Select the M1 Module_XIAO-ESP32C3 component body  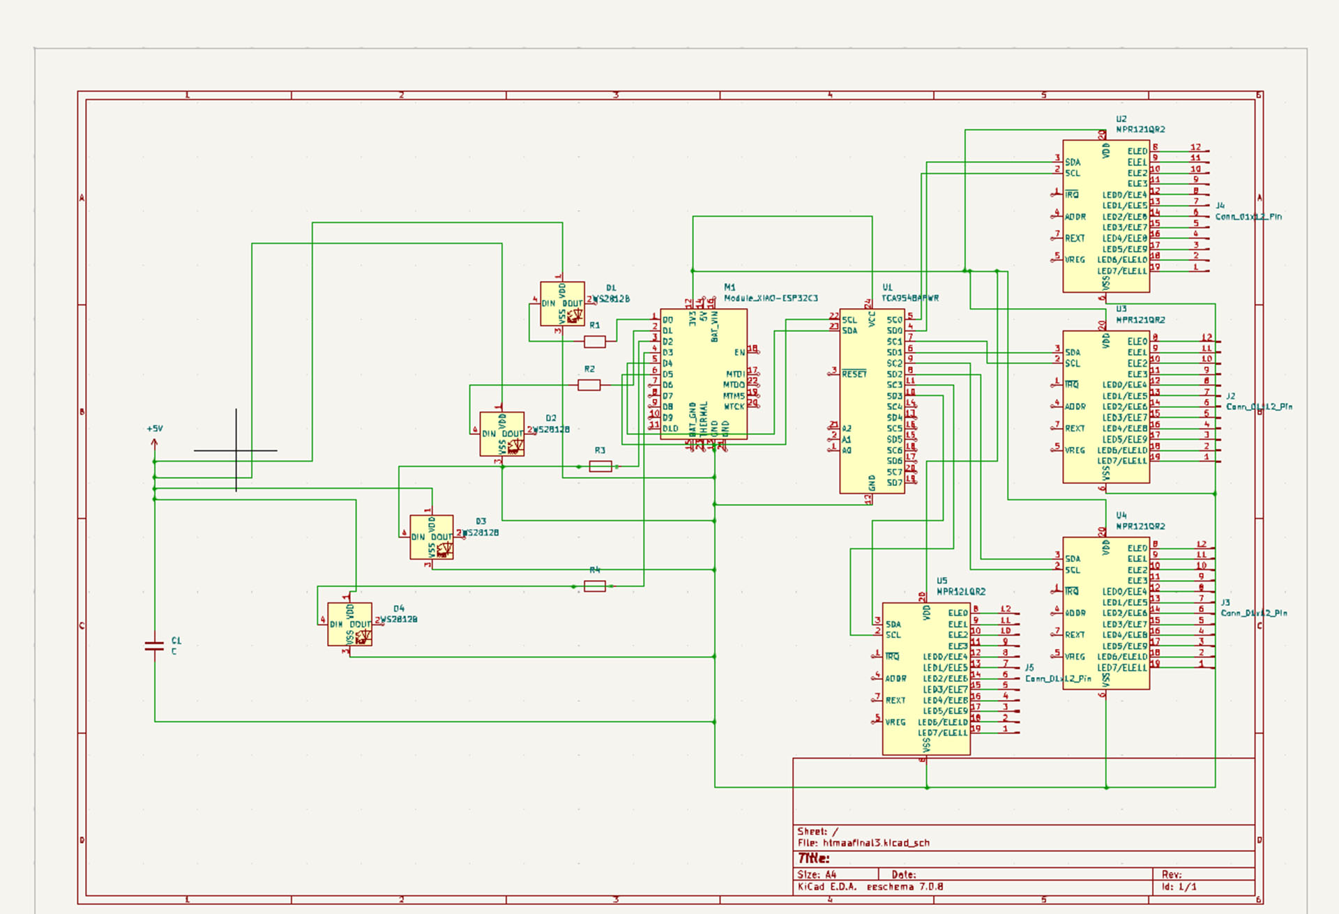pyautogui.click(x=703, y=374)
